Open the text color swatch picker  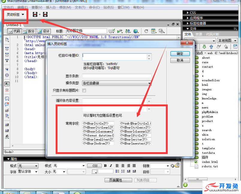(x=94, y=172)
